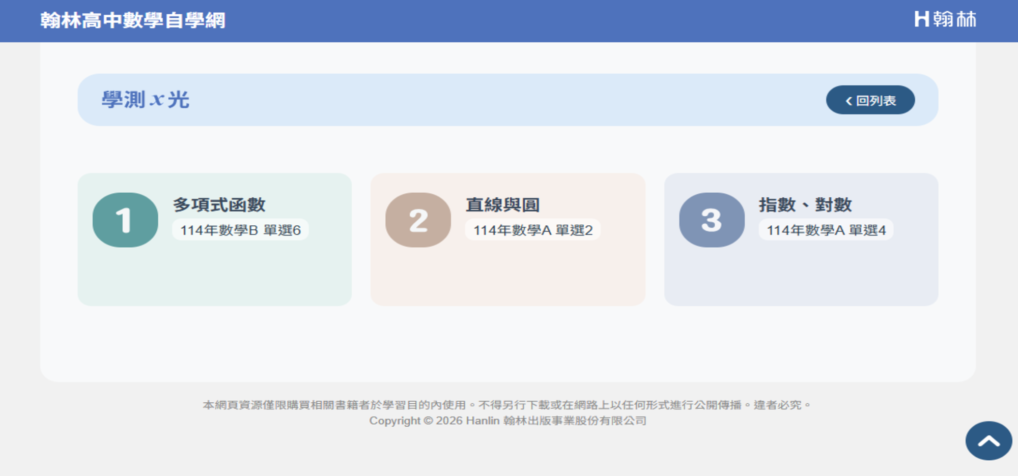Open the 多項式函數 topic title
The image size is (1018, 476).
pos(219,204)
